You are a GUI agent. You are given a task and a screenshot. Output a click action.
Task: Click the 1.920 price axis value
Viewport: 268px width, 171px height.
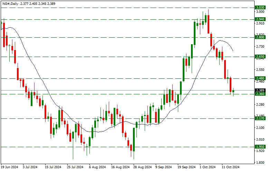[x=260, y=151]
